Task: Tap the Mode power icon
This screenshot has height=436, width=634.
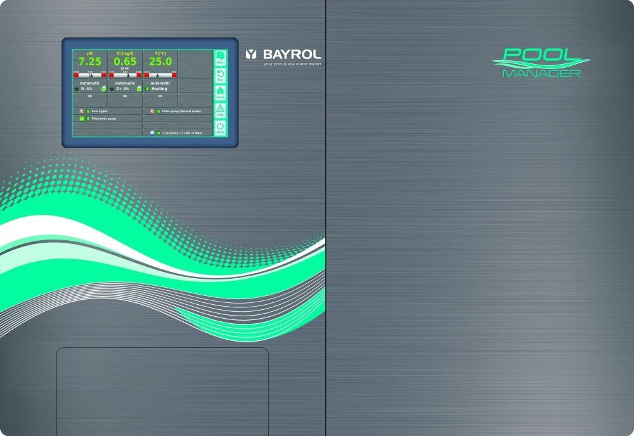Action: pos(220,129)
